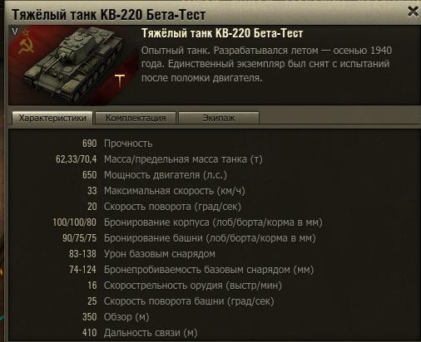The image size is (421, 342).
Task: Click the Мощность двигателя stat row
Action: pyautogui.click(x=155, y=175)
